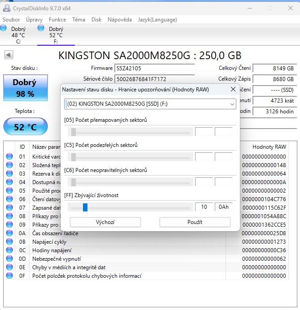Open the Soubor menu
The width and height of the screenshot is (300, 310).
pyautogui.click(x=11, y=20)
